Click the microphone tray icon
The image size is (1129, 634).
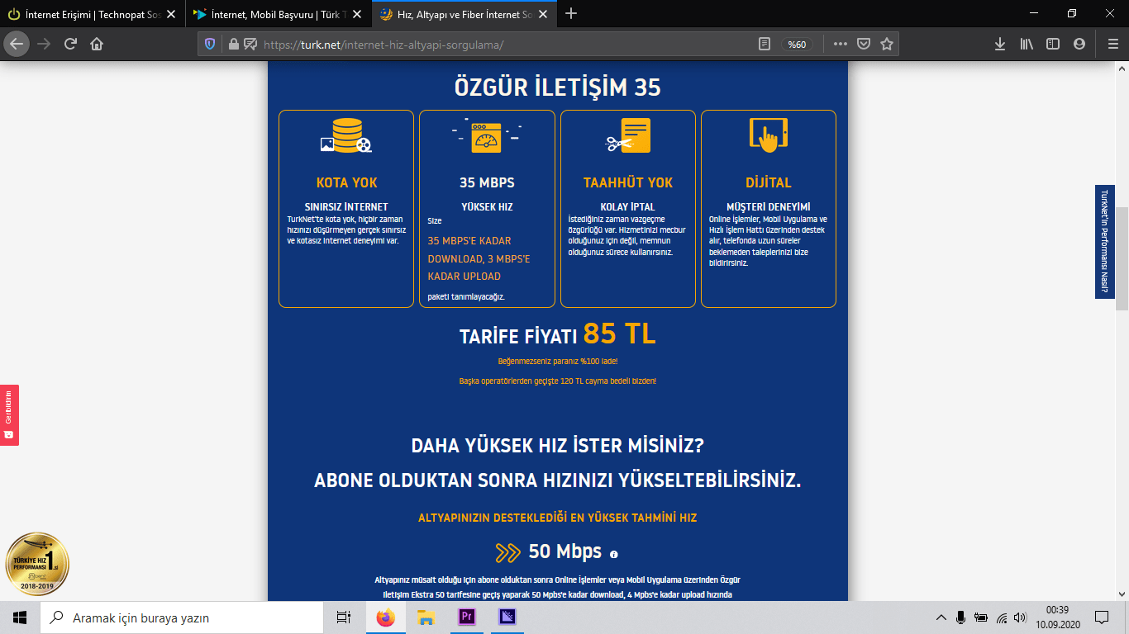[x=960, y=617]
